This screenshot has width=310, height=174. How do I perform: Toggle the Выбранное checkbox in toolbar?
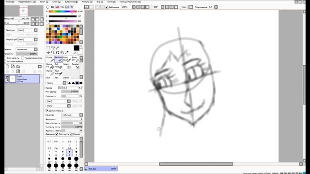pos(107,7)
